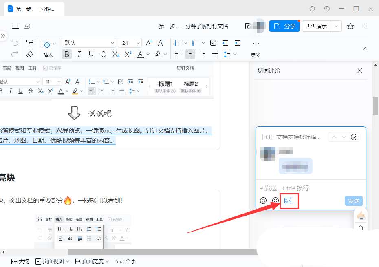The height and width of the screenshot is (267, 379).
Task: Open the 页面视图 page view dropdown
Action: 52,261
